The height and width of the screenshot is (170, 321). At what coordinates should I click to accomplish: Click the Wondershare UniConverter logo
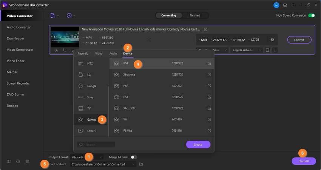(x=5, y=5)
